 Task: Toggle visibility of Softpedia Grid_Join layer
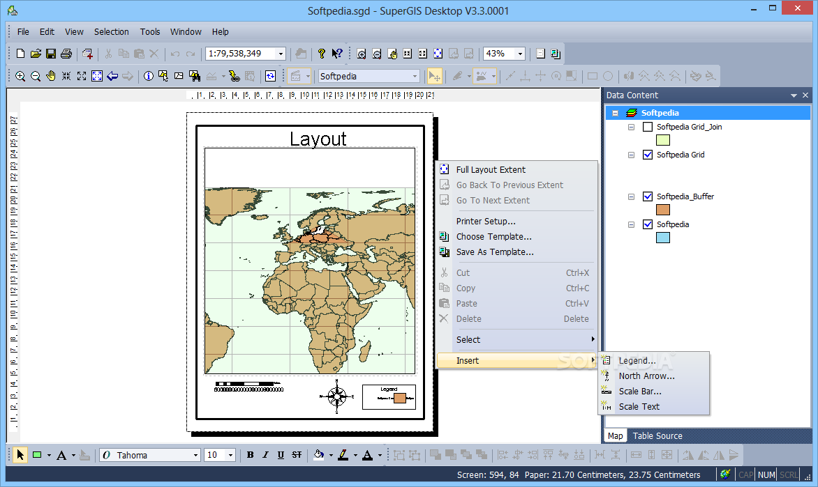coord(648,127)
